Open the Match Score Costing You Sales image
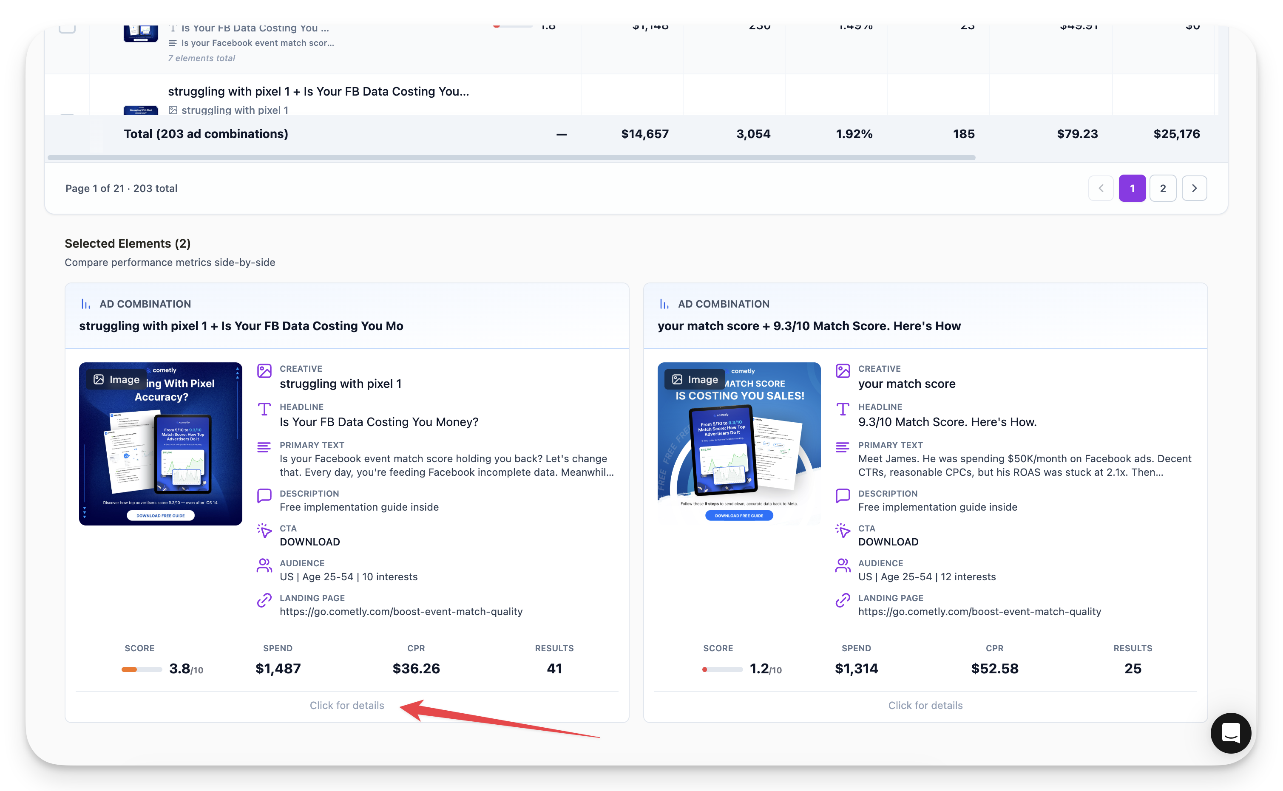 [x=738, y=444]
